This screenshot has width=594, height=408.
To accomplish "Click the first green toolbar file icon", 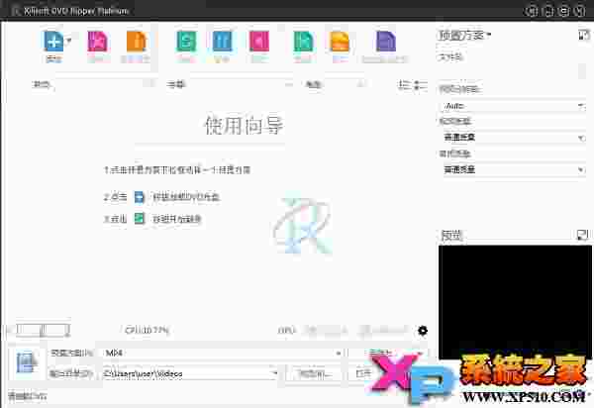I will pos(186,41).
